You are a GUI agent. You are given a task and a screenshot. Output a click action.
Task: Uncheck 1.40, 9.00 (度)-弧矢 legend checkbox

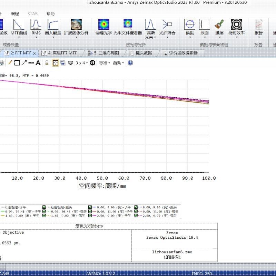(44, 215)
